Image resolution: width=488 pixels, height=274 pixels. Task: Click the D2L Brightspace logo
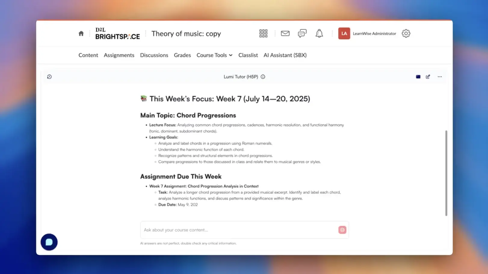[x=118, y=34]
